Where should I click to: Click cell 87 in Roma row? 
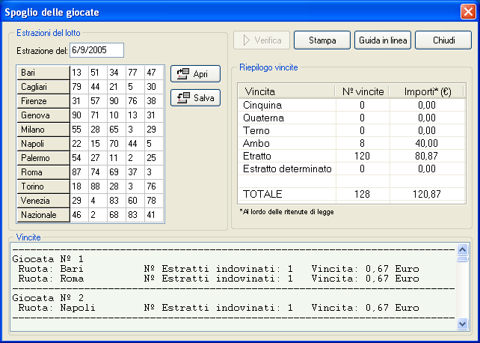(x=79, y=172)
